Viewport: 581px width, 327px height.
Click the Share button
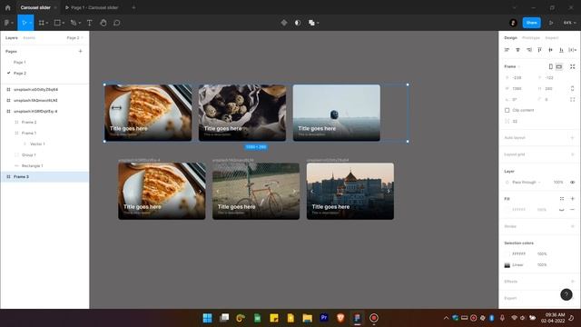pyautogui.click(x=531, y=23)
